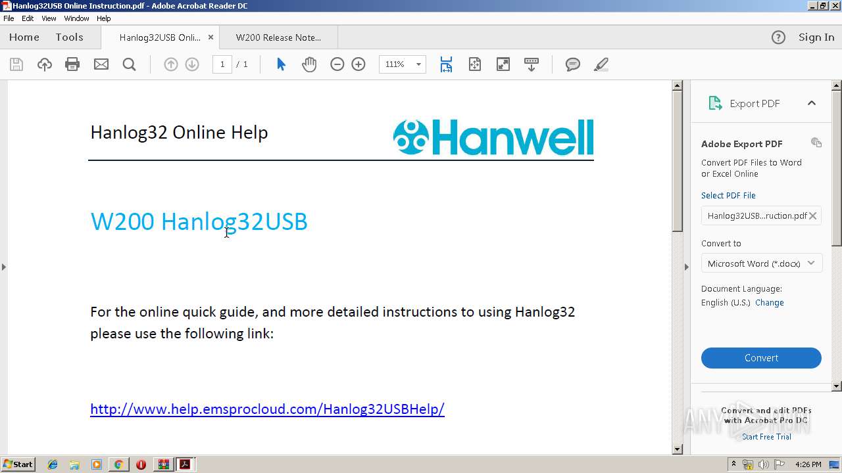
Task: Select the Hanlog32USB Onli... tab
Action: (x=160, y=37)
